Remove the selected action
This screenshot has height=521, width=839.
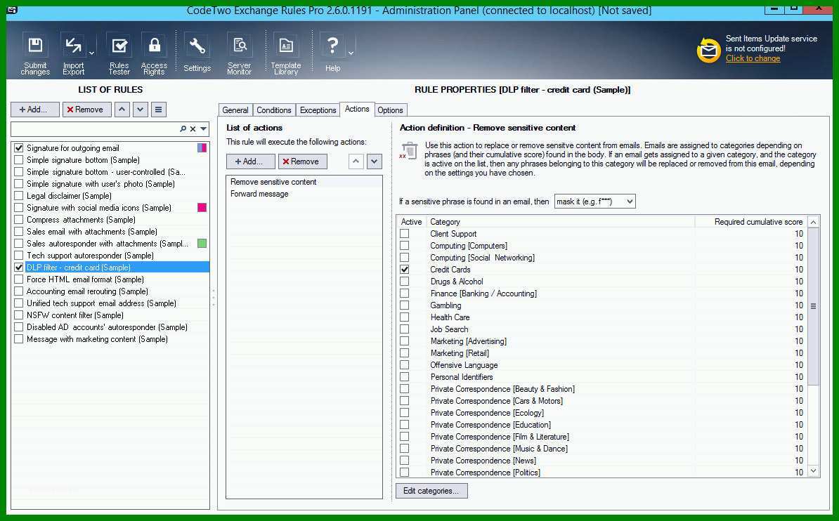pyautogui.click(x=302, y=161)
